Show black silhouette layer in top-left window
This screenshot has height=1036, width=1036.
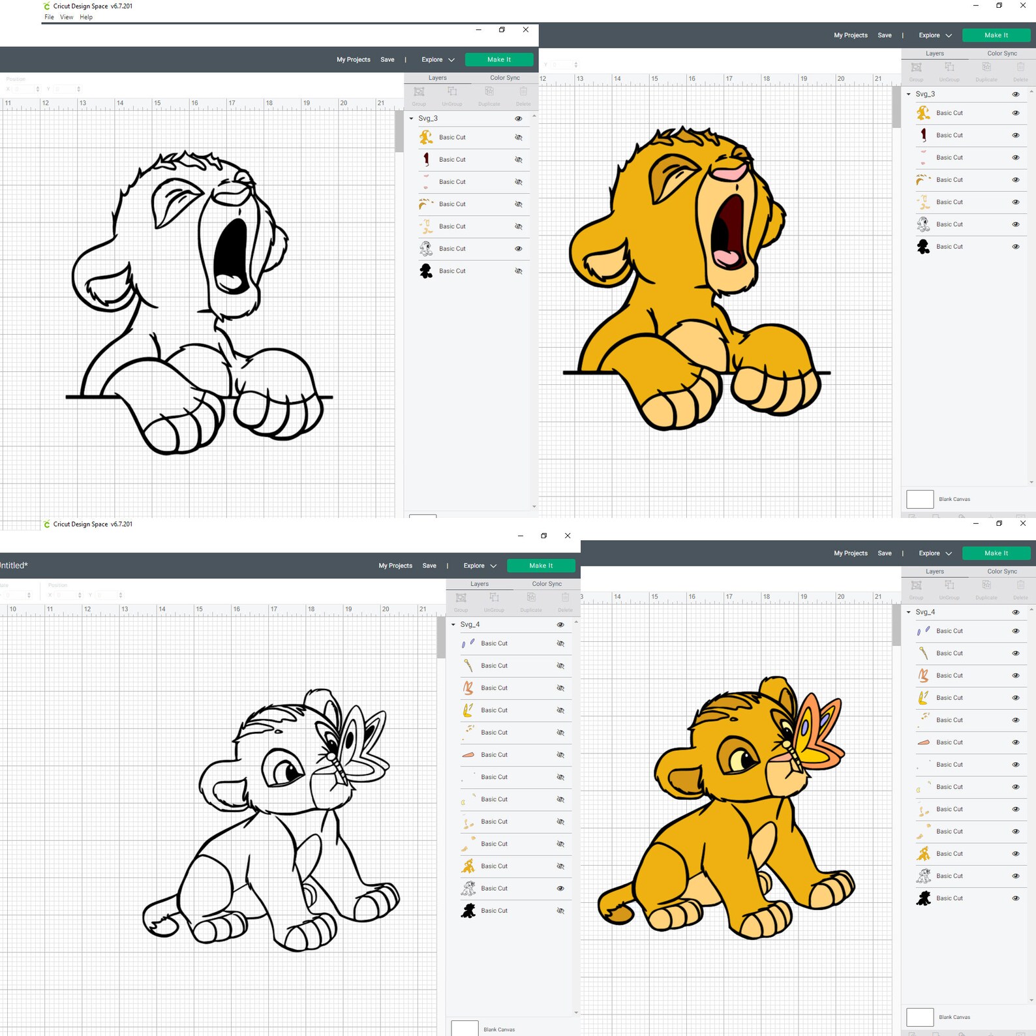pyautogui.click(x=519, y=271)
